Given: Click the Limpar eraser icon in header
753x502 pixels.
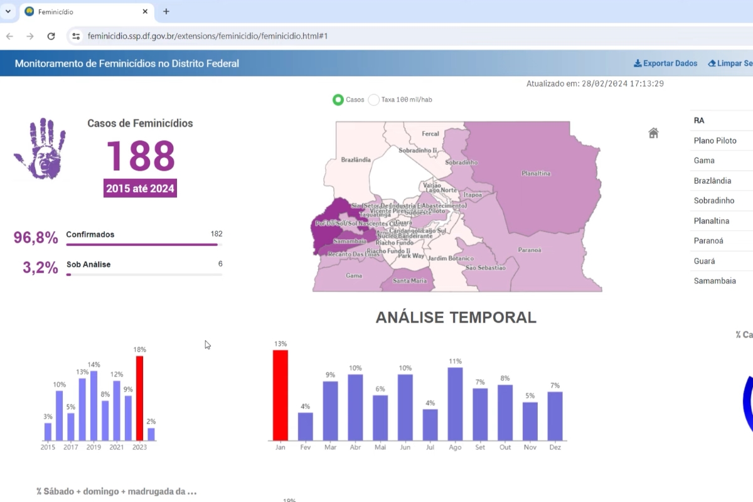Looking at the screenshot, I should click(x=712, y=63).
